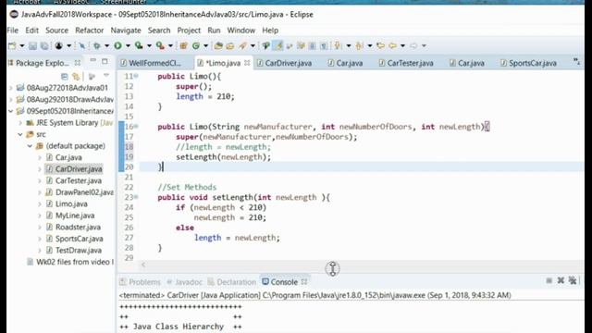Collapse All in Package Explorer toolbar
The width and height of the screenshot is (592, 333).
click(x=65, y=77)
